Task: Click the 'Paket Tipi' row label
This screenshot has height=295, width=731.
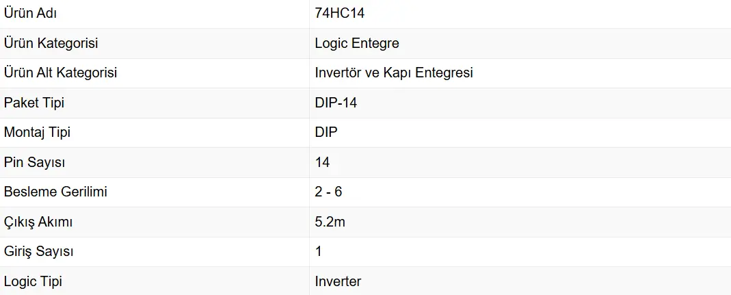Action: [x=34, y=103]
